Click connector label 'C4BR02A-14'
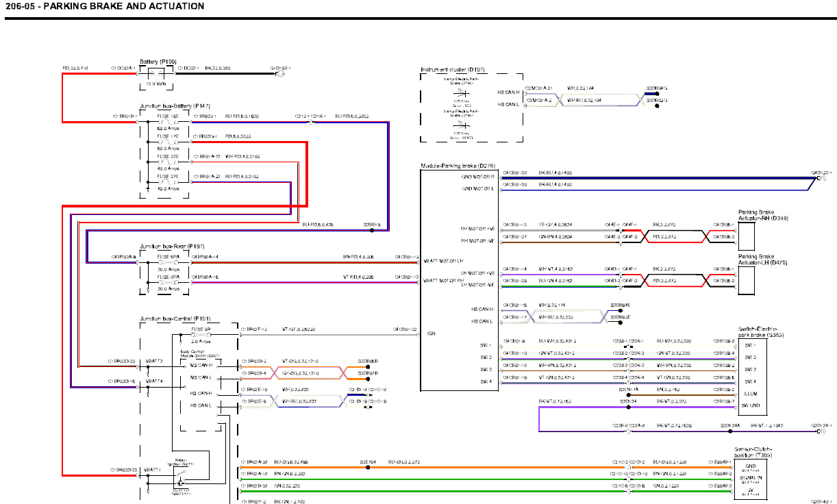Viewport: 837px width, 504px height. (x=205, y=257)
